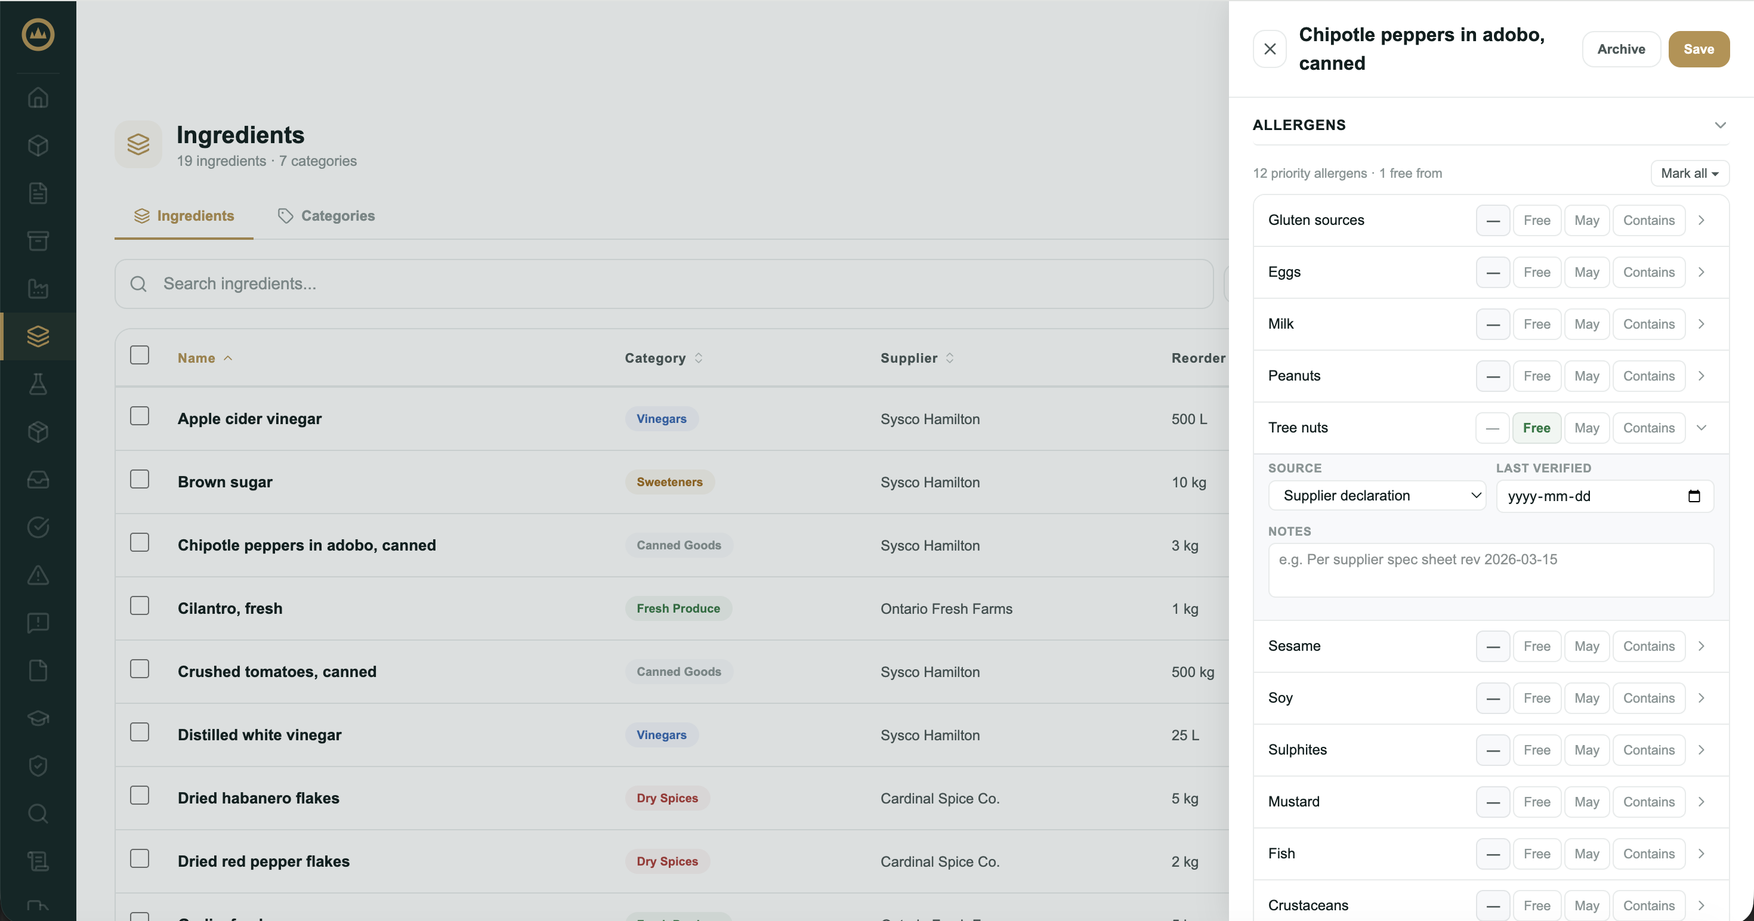Open the shield check icon in sidebar

(x=38, y=766)
